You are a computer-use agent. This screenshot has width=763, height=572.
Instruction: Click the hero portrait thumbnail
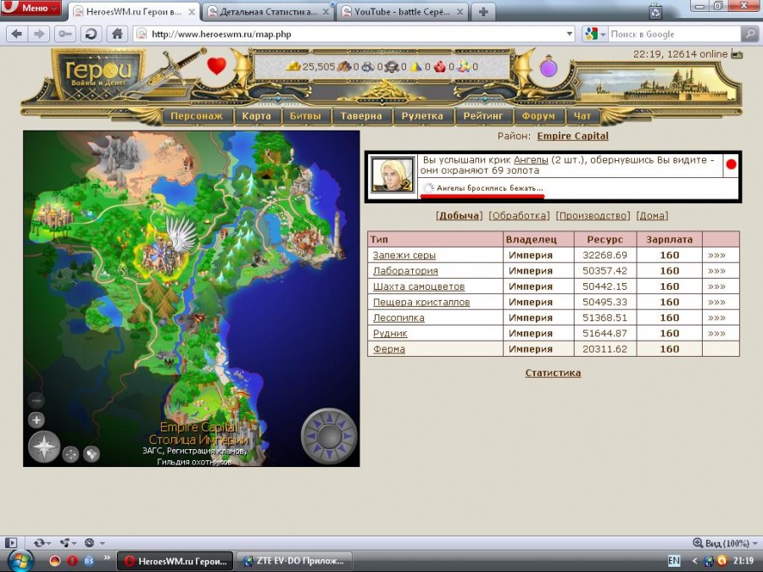(x=393, y=174)
